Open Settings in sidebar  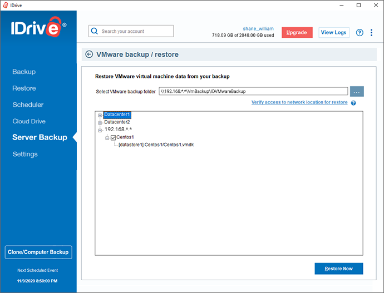pos(25,154)
